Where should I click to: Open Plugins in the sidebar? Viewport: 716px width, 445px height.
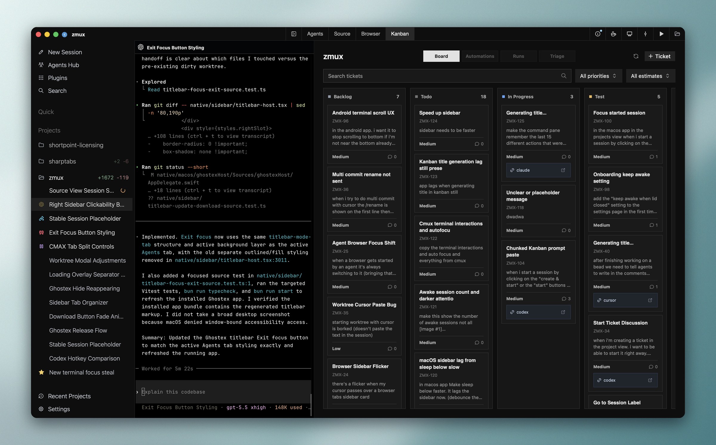[58, 78]
